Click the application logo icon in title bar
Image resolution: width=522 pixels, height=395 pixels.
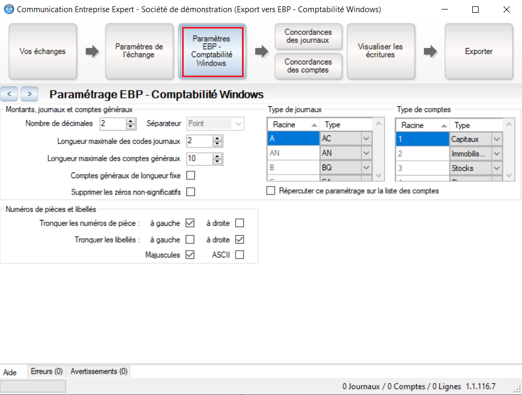click(9, 10)
